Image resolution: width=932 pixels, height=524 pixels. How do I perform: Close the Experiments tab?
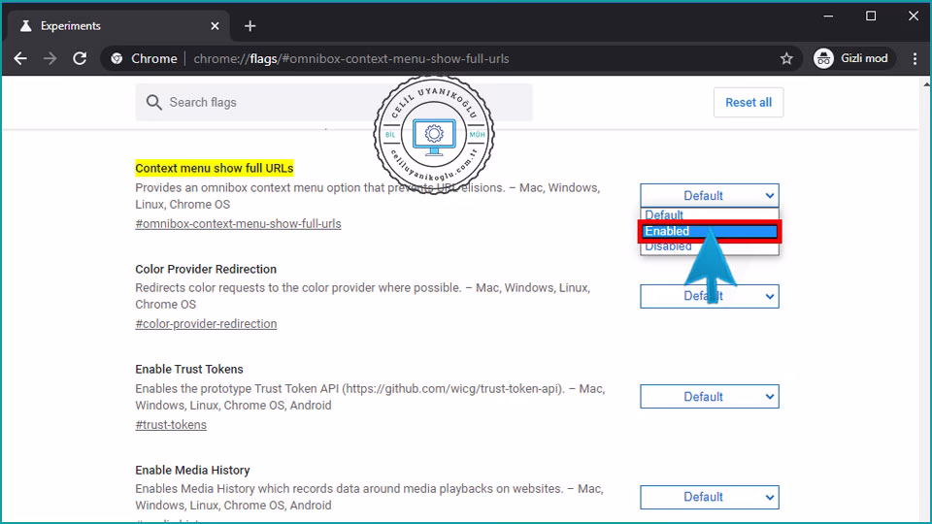click(x=215, y=26)
